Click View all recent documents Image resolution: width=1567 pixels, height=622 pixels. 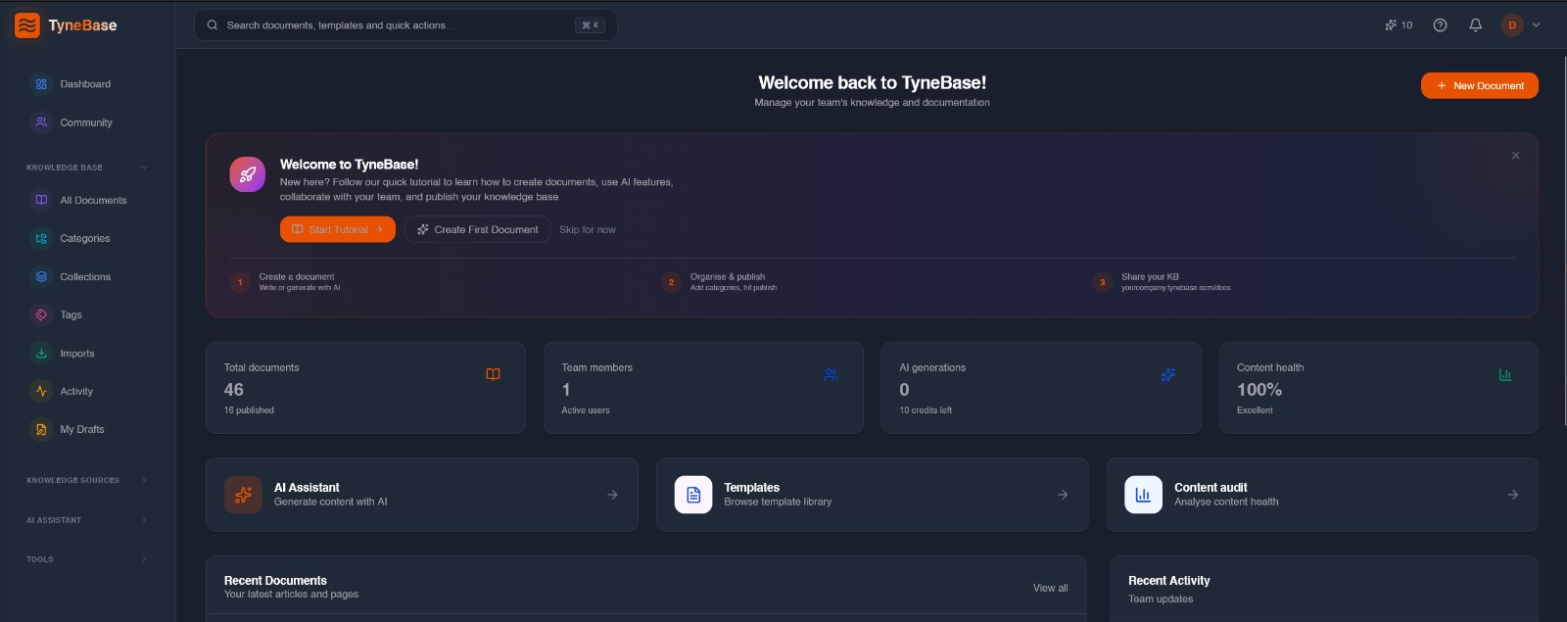1050,588
